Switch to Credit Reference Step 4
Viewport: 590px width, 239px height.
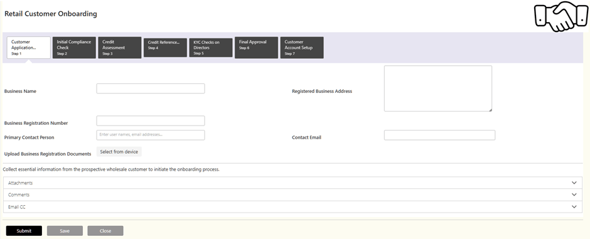point(165,48)
